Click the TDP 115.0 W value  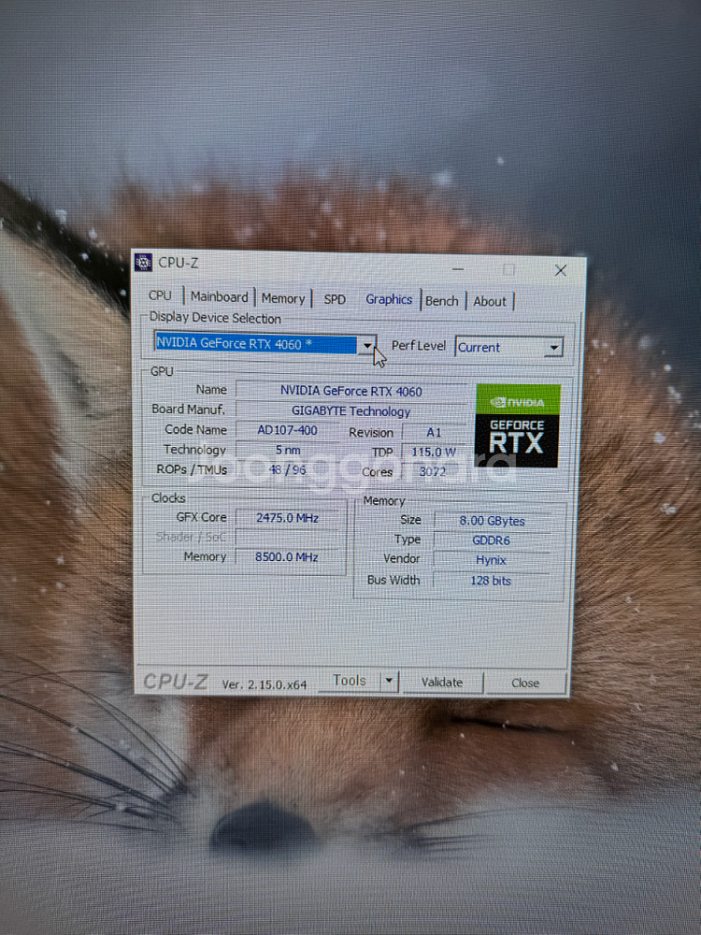pyautogui.click(x=434, y=452)
